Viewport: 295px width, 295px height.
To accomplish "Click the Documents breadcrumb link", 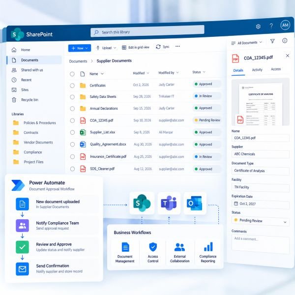I will (x=78, y=61).
